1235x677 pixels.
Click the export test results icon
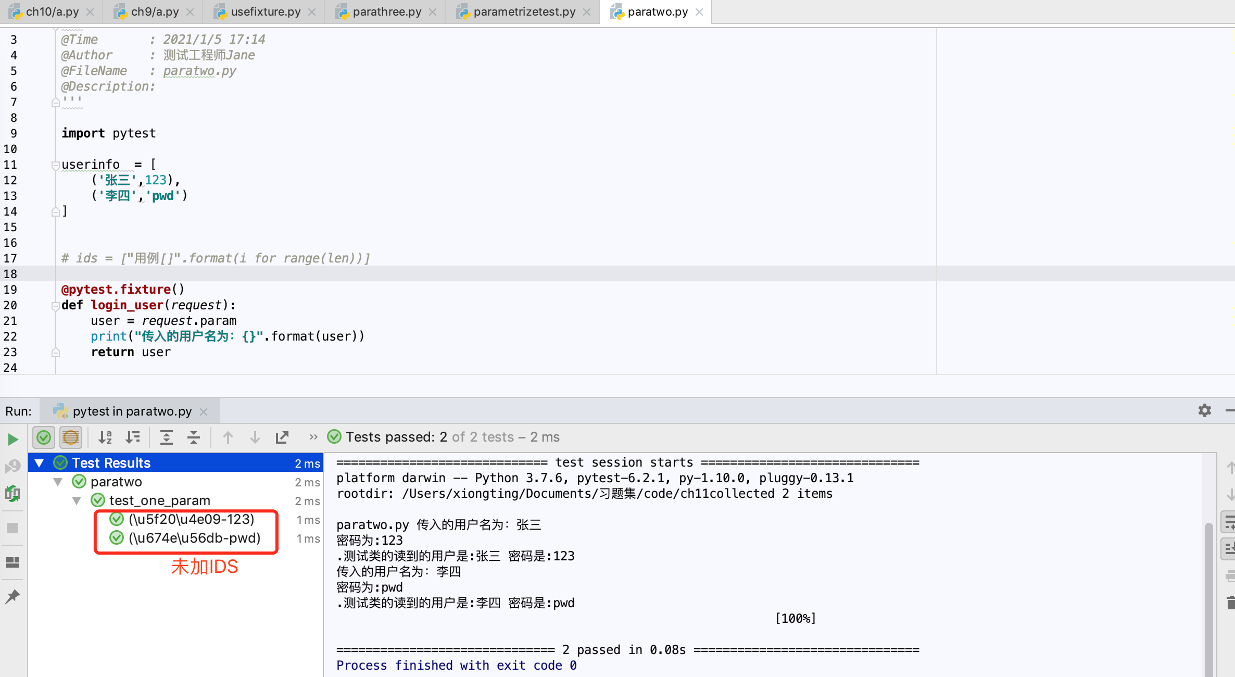coord(282,437)
